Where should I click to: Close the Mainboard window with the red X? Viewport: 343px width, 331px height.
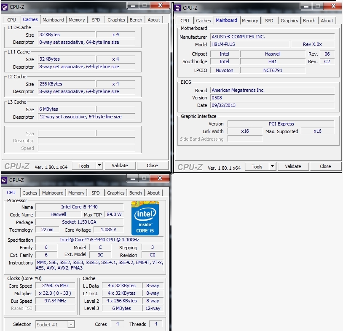pyautogui.click(x=333, y=6)
